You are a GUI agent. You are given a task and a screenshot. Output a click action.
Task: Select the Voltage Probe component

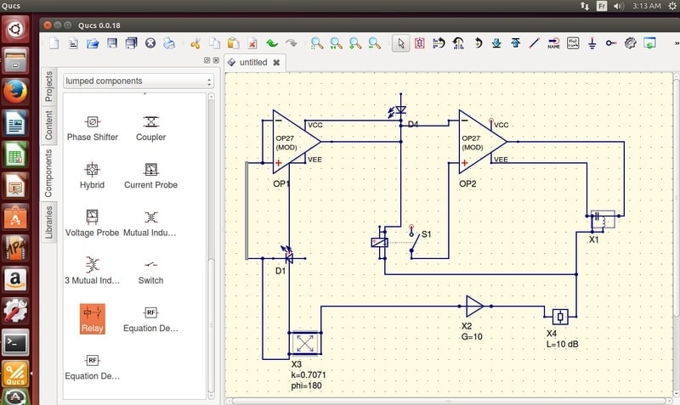[92, 223]
